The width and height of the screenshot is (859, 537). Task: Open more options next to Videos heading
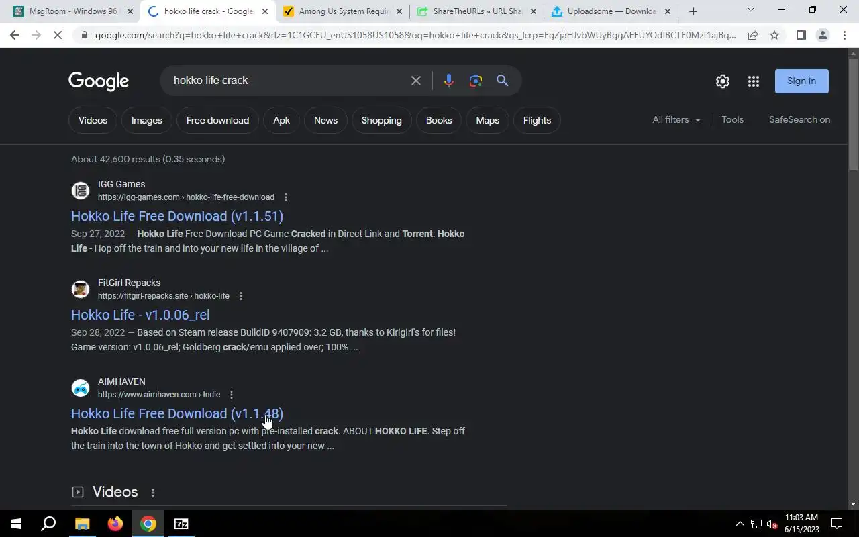point(153,493)
